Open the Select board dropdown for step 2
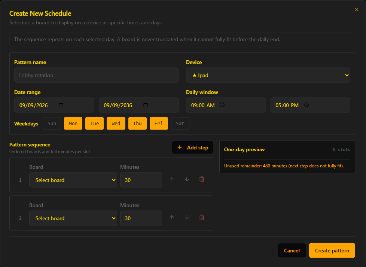366x267 pixels. [73, 218]
